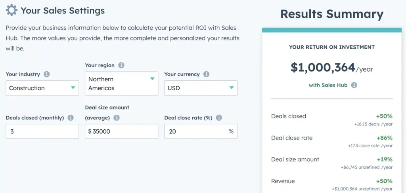Click the Deals closed monthly field with 3
406x193 pixels.
(x=42, y=131)
